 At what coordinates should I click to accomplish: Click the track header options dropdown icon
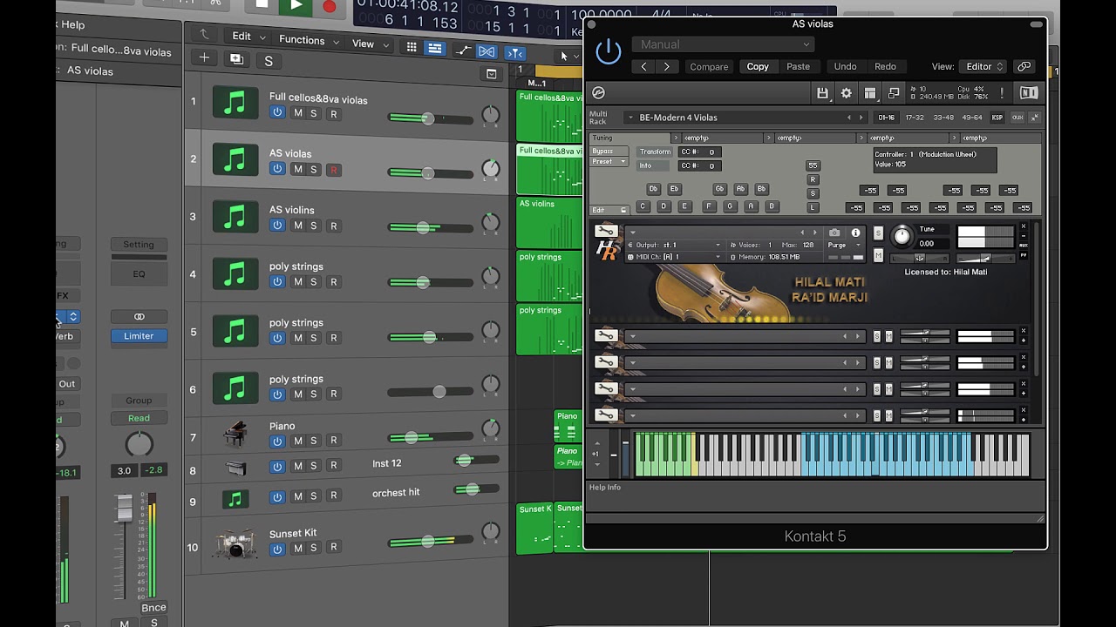(491, 74)
